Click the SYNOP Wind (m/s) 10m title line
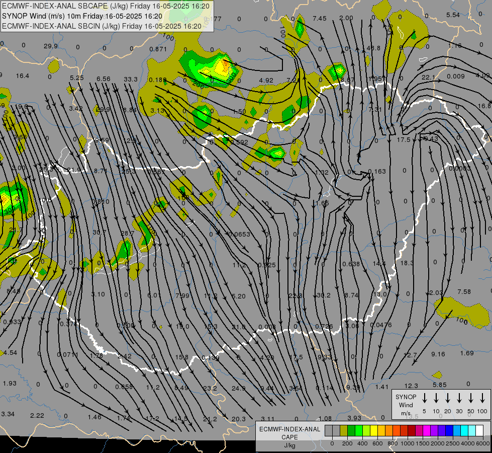Image resolution: width=492 pixels, height=453 pixels. (82, 16)
